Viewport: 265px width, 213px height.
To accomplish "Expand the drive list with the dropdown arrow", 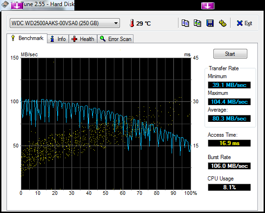I will (x=116, y=23).
